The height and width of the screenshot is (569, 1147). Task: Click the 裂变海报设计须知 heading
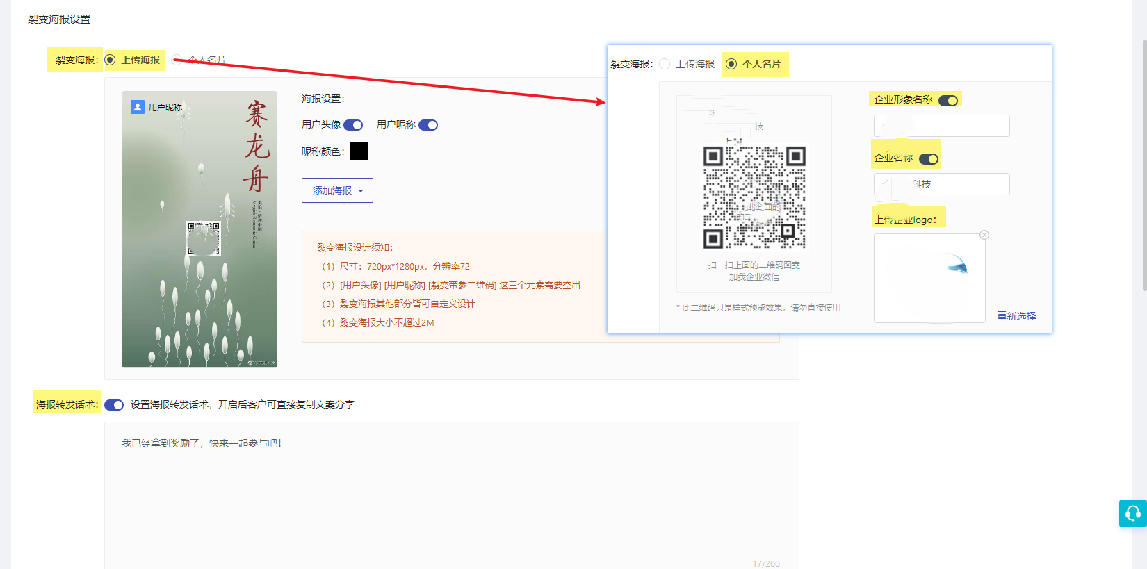tap(355, 247)
